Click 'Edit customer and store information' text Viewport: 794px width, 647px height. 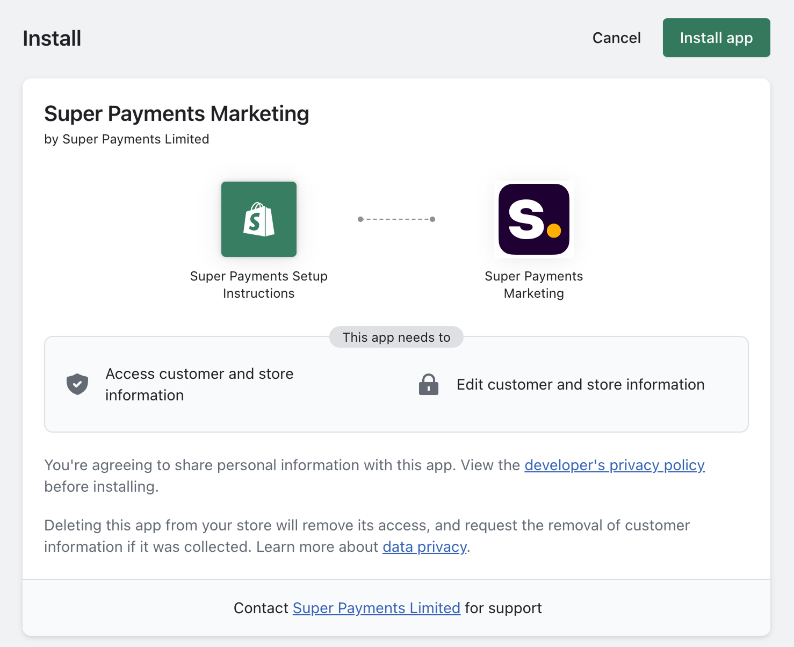click(x=581, y=385)
